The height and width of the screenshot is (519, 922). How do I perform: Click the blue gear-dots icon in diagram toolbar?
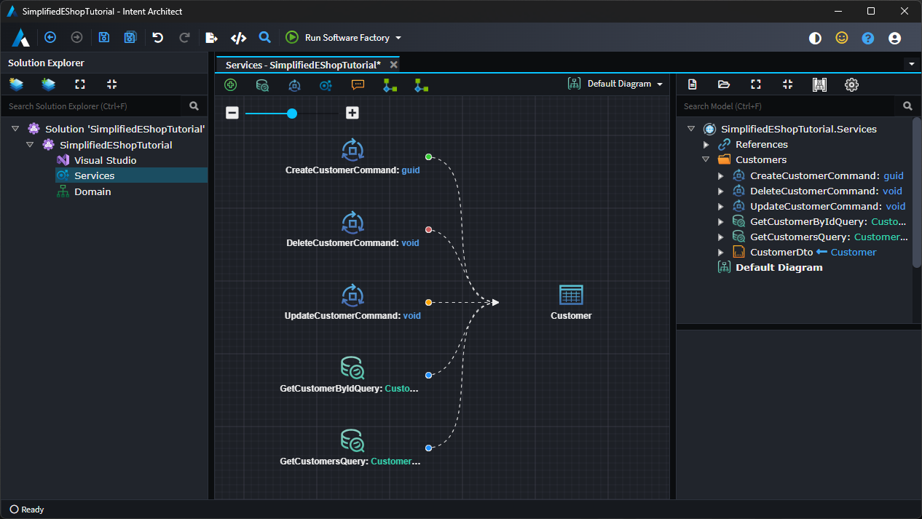[326, 85]
